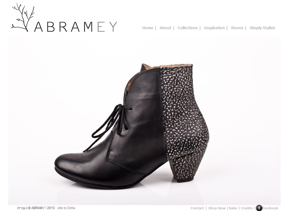Open the site by Dikla link
This screenshot has height=211, width=289.
[x=66, y=208]
